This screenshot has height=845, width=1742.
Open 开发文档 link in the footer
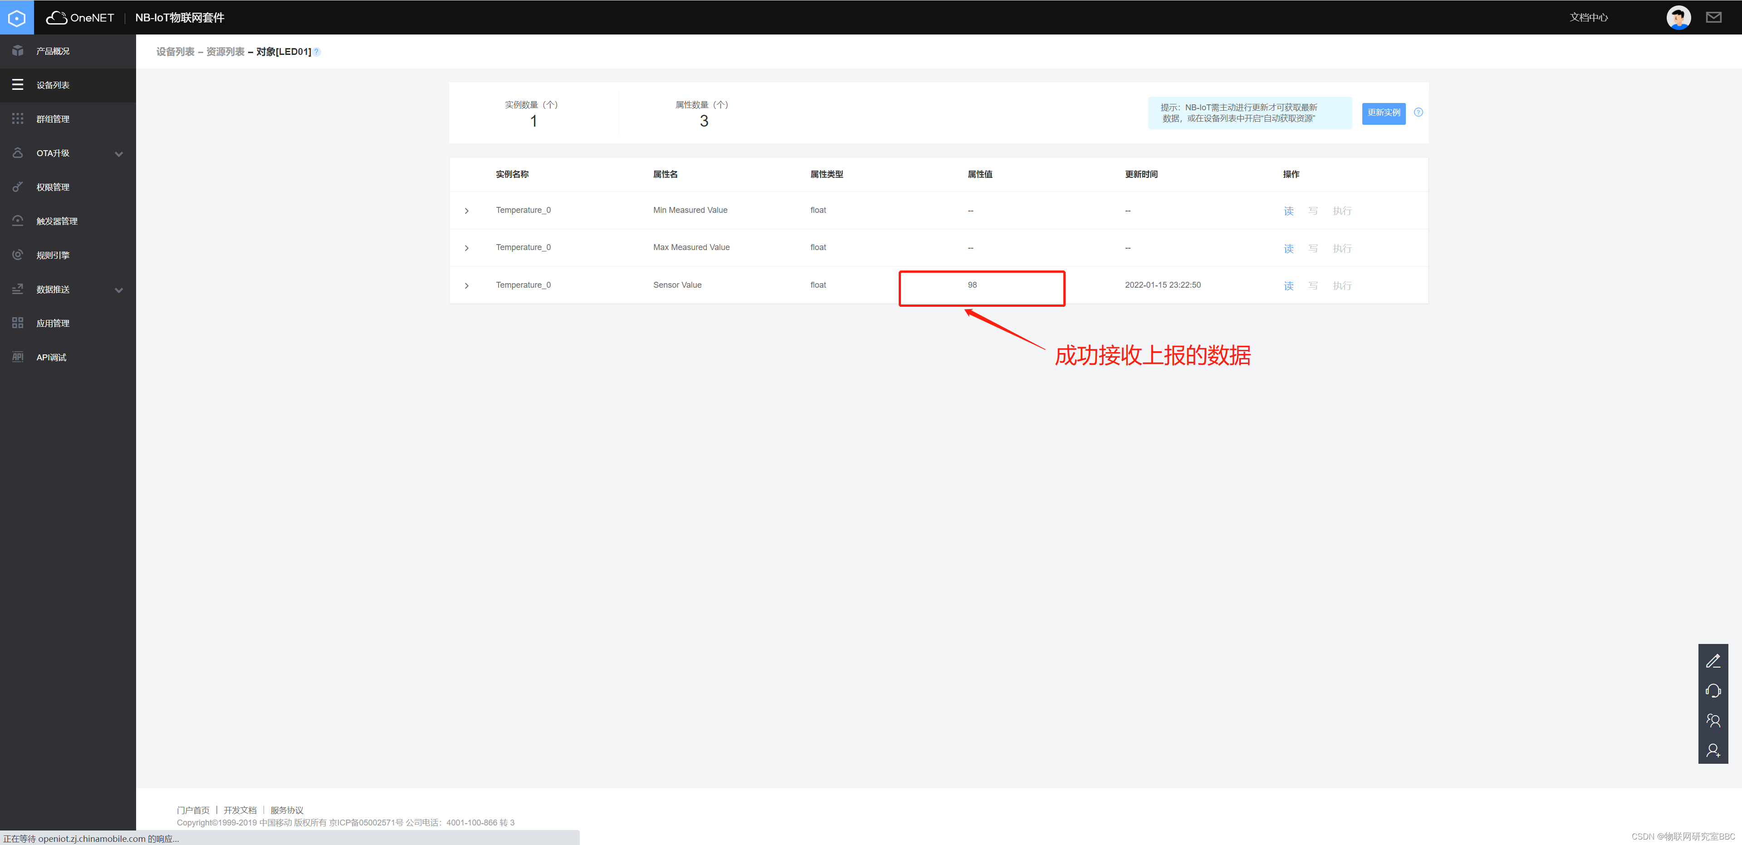click(x=240, y=809)
